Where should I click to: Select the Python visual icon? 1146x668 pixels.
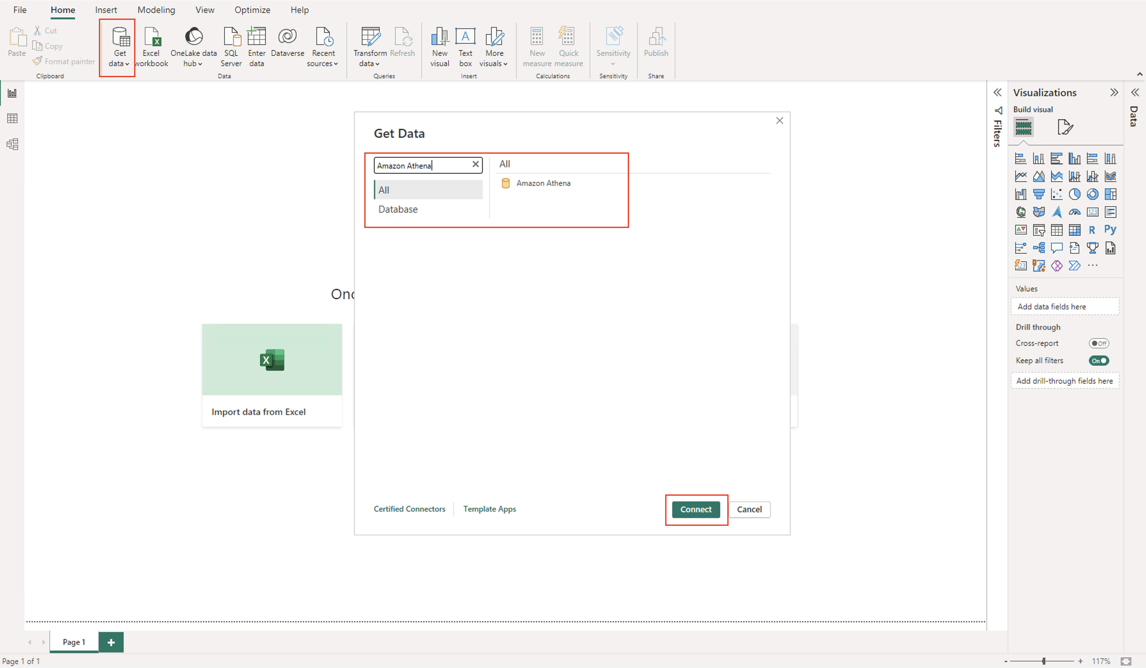point(1110,230)
